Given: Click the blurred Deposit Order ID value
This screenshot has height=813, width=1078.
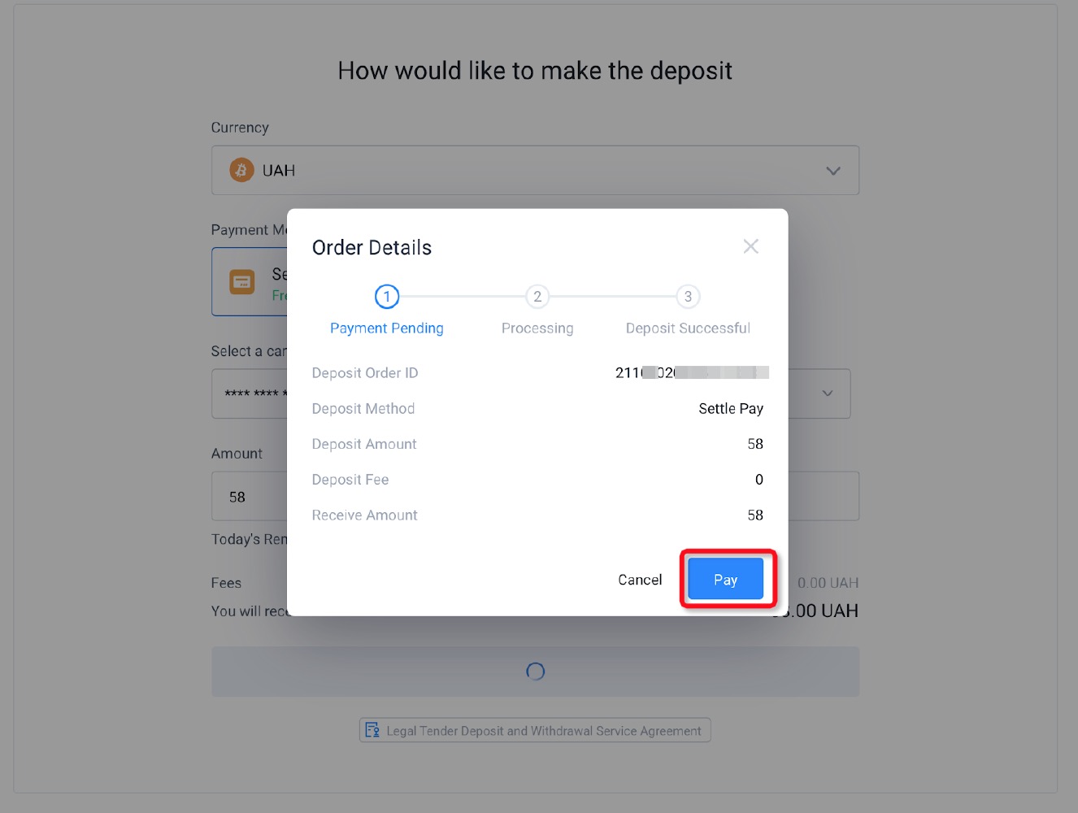Looking at the screenshot, I should (691, 372).
